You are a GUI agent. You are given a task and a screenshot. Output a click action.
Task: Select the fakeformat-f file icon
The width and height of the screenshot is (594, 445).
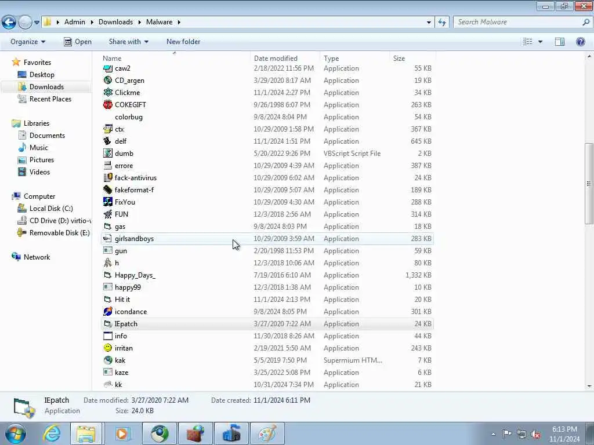click(x=108, y=189)
